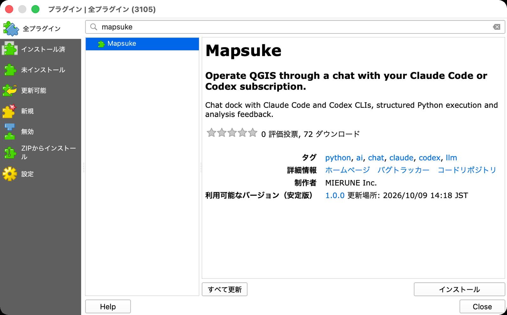Click the インストール button

pyautogui.click(x=459, y=289)
